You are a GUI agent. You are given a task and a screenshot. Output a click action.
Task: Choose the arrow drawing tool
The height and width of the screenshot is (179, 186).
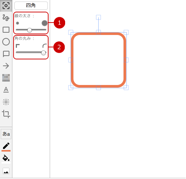6,66
